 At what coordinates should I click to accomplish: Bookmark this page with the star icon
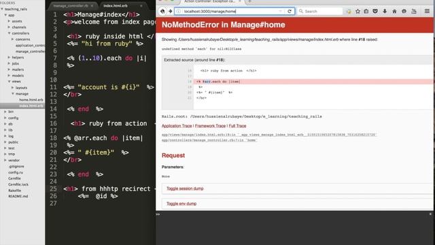(x=358, y=12)
